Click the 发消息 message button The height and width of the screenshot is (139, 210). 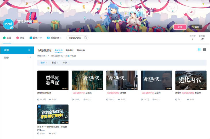tap(196, 27)
